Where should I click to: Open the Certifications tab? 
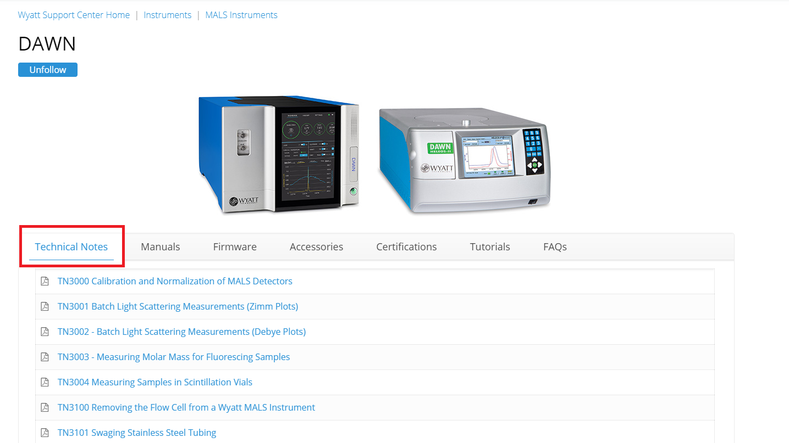click(x=406, y=246)
